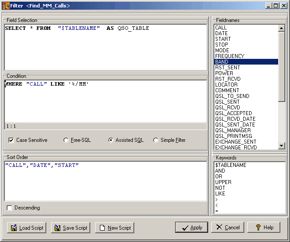Viewport: 290px width, 242px height.
Task: Open Help with the question mark button
Action: [x=264, y=227]
